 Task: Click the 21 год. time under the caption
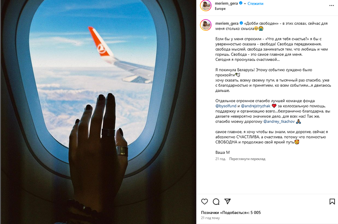(220, 159)
